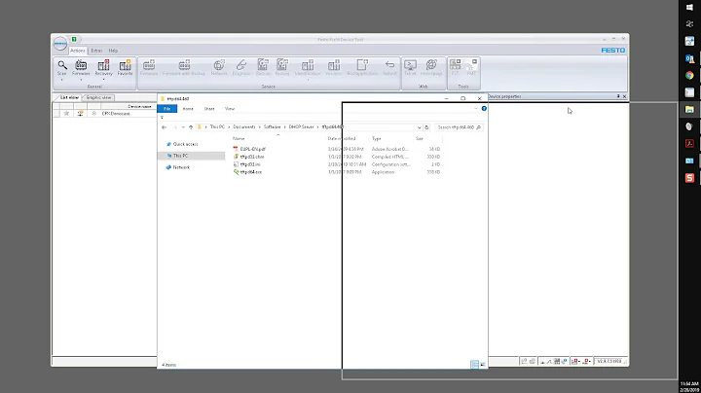
Task: Open the Explorer View tab
Action: 230,109
